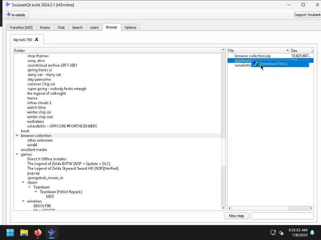Select the runallinfo file row

coord(243,65)
